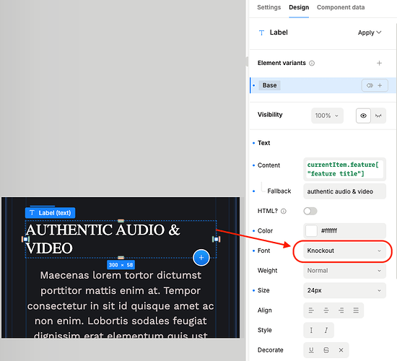Clear text decoration with X icon
Viewport: 397px width, 361px height.
pyautogui.click(x=341, y=350)
